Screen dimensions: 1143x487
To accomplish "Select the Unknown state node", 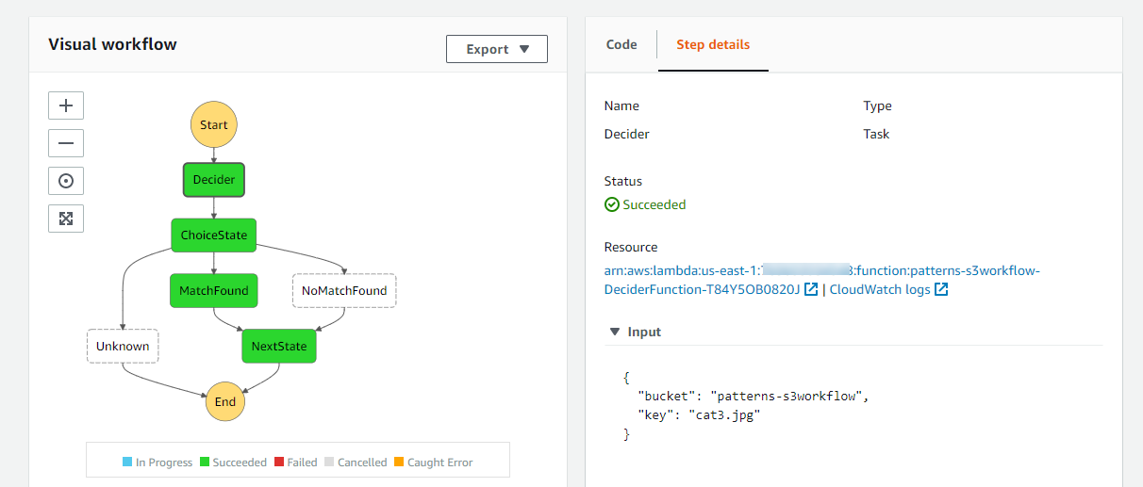I will click(x=123, y=346).
